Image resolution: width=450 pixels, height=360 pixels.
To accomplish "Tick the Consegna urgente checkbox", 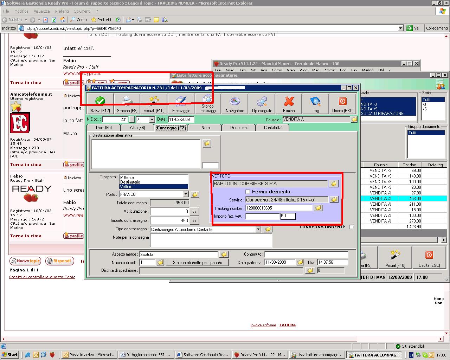I will point(352,227).
